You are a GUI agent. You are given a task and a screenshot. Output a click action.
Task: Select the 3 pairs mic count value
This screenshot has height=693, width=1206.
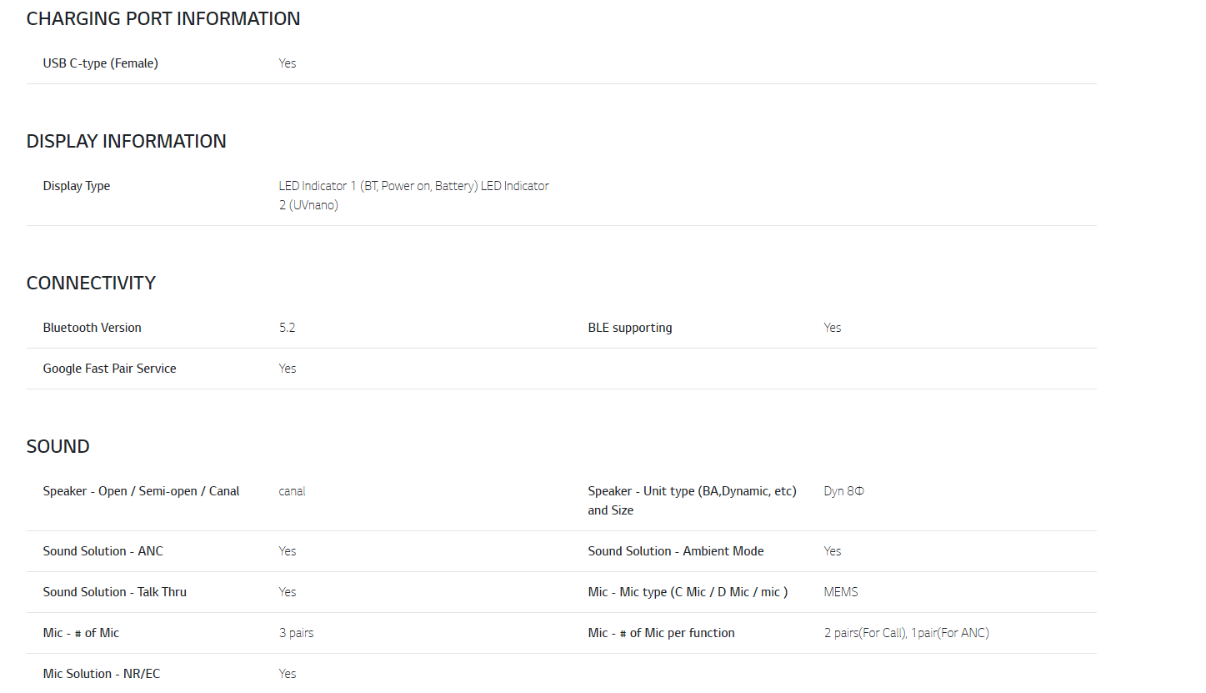tap(296, 633)
